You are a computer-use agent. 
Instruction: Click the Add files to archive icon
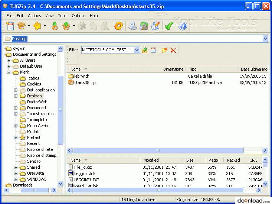[x=55, y=26]
